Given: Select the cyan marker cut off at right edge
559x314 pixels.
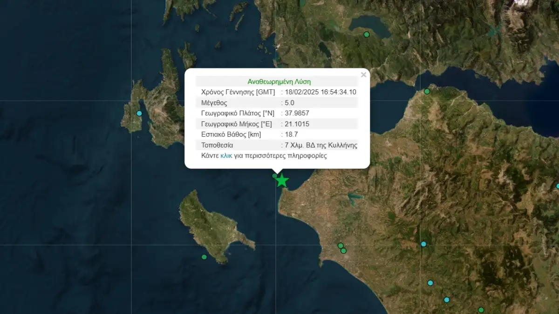Looking at the screenshot, I should pyautogui.click(x=557, y=186).
